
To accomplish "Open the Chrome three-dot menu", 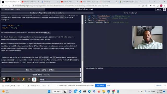I will click(x=165, y=6).
